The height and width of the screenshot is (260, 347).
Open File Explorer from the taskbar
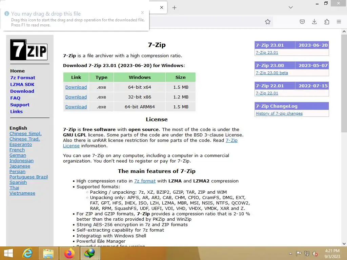[x=48, y=253]
